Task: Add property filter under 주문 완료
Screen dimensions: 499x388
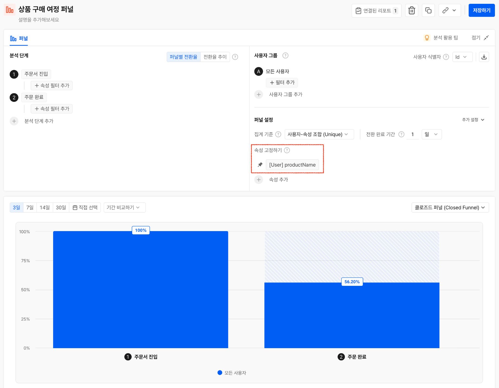Action: [x=52, y=109]
